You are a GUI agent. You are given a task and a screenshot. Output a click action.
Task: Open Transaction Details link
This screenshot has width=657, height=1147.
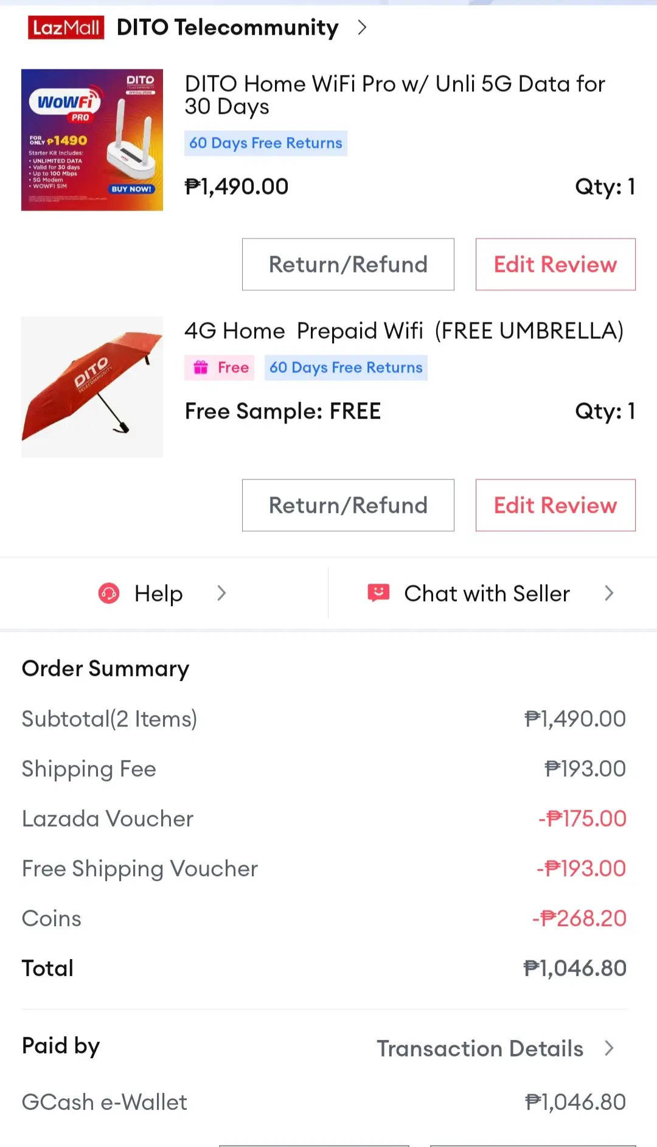pyautogui.click(x=480, y=1048)
